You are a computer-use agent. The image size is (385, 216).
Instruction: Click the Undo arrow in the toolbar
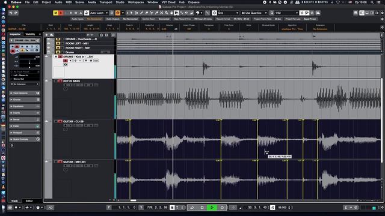coord(11,13)
